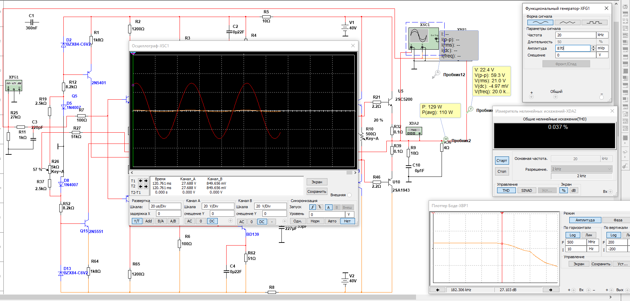Click Bode plot red cursor marker
630x301 pixels.
pos(502,213)
